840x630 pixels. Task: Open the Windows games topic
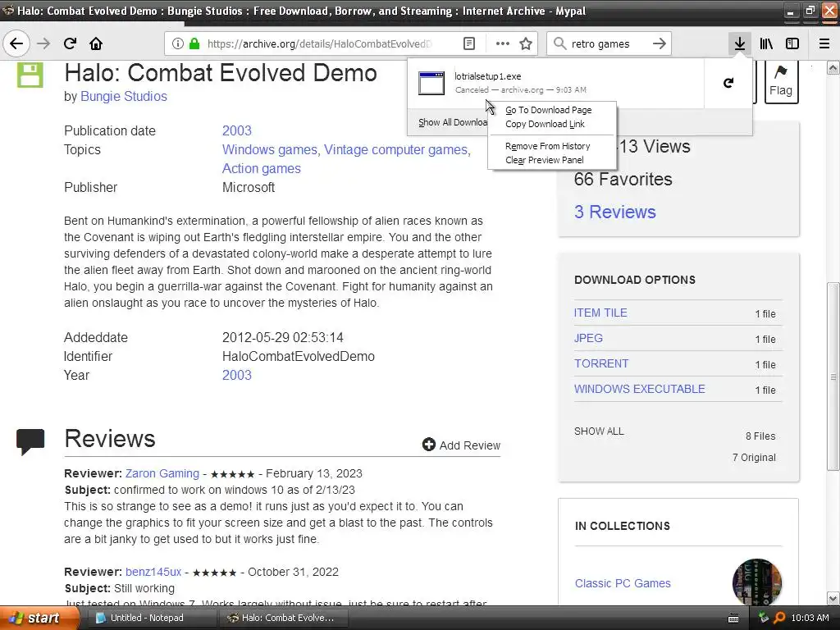269,149
